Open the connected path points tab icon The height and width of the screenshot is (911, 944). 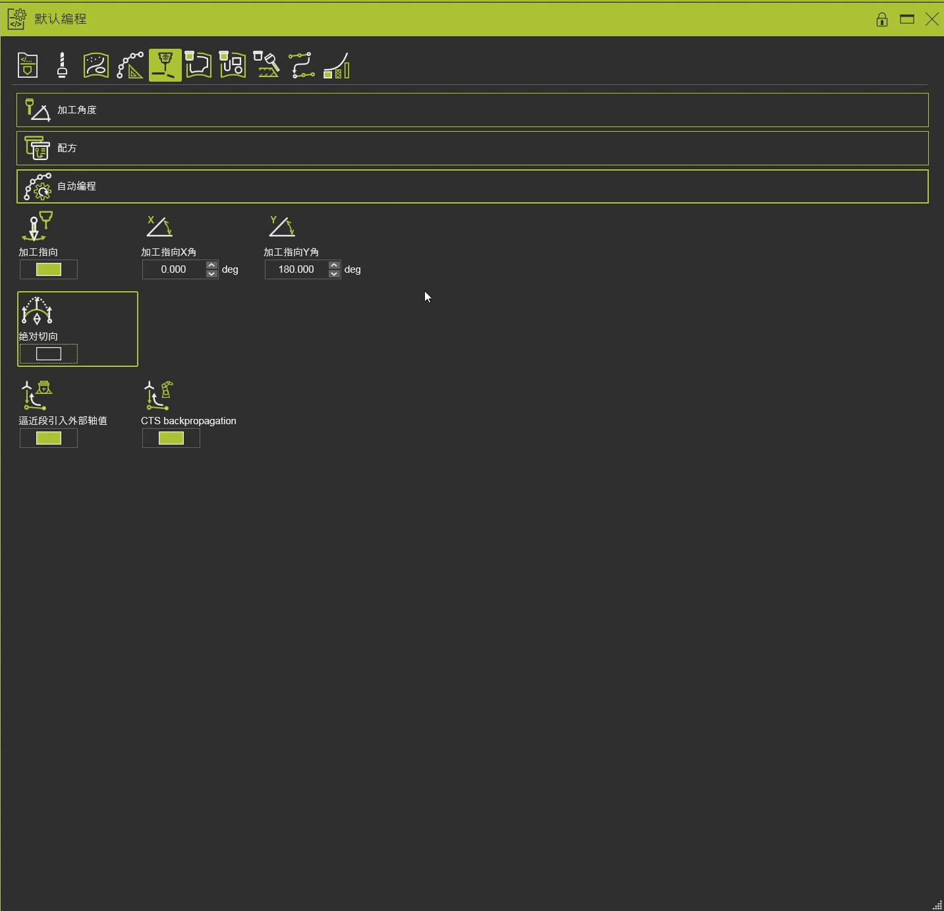point(302,65)
